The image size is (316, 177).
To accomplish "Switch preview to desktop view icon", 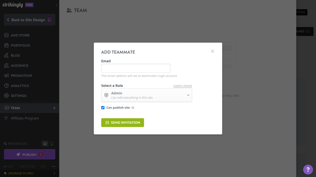I will pyautogui.click(x=45, y=144).
